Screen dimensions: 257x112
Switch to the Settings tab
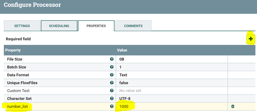(x=22, y=26)
